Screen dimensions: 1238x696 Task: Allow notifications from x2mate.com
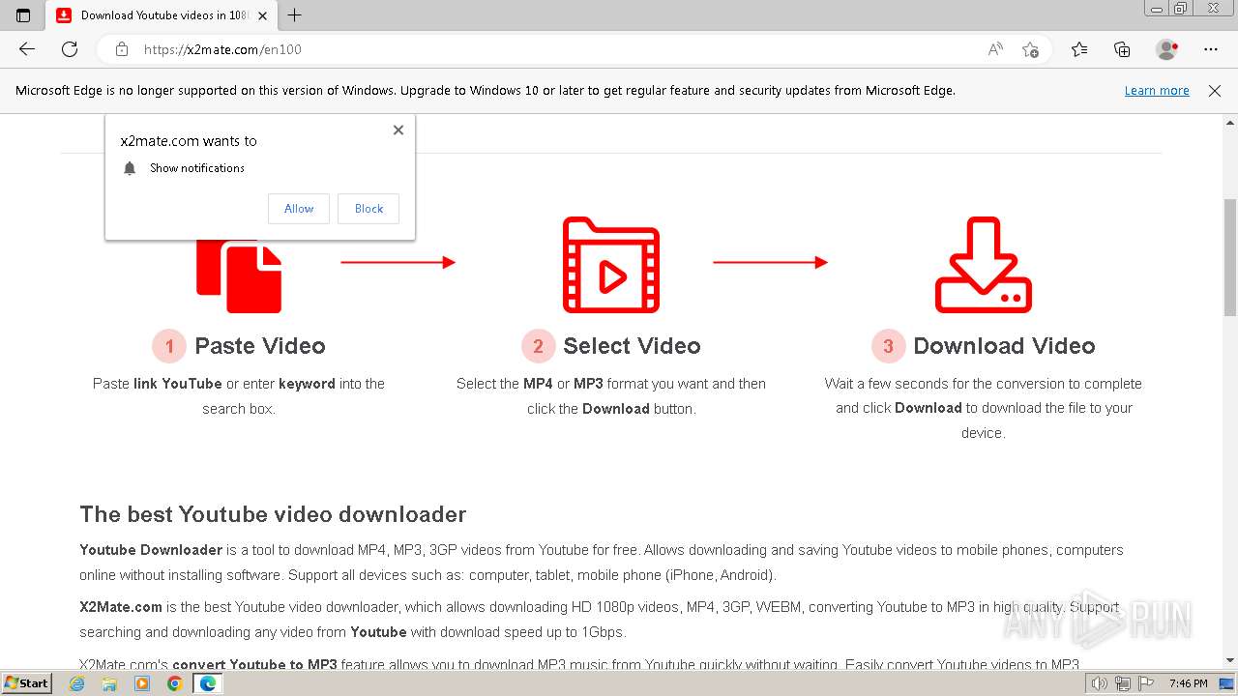point(299,209)
